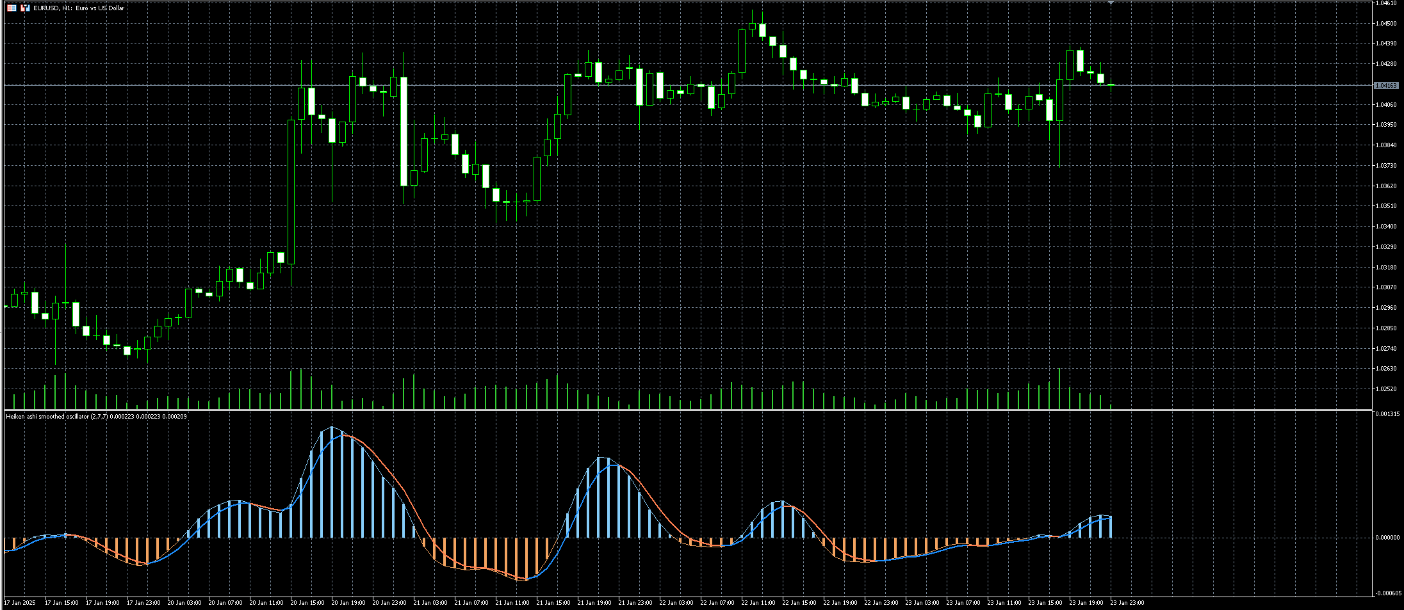1404x610 pixels.
Task: Click the 1.03400 price axis label
Action: pyautogui.click(x=1385, y=227)
